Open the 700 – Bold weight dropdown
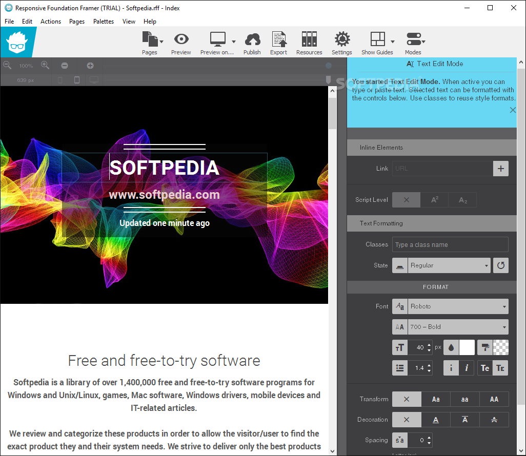The width and height of the screenshot is (526, 456). (x=458, y=327)
